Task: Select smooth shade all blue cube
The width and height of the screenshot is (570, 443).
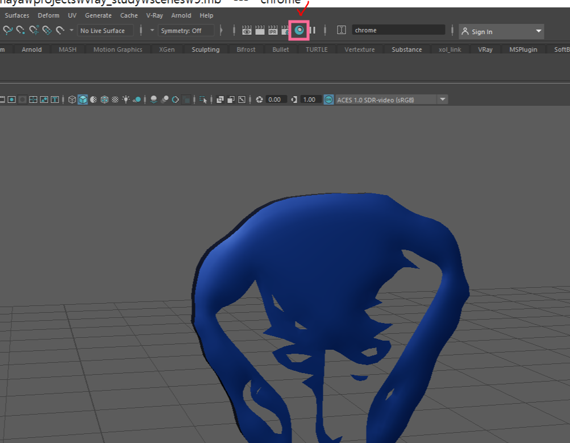Action: tap(83, 100)
